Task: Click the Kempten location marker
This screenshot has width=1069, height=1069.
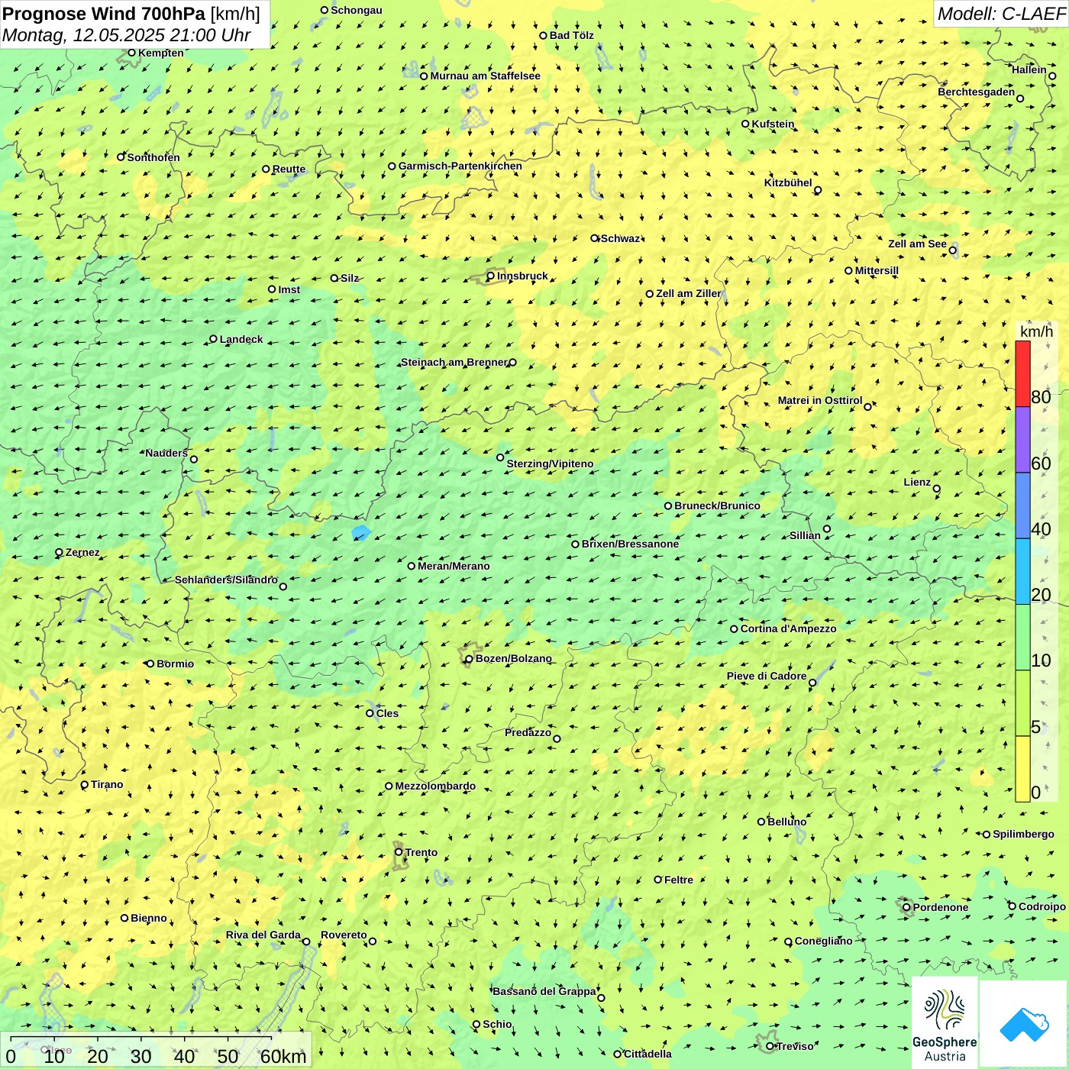Action: 132,53
